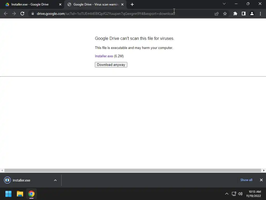
Task: Expand the Installer.exe download options chevron
Action: pos(55,180)
